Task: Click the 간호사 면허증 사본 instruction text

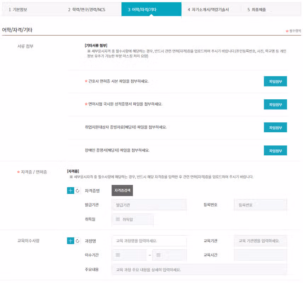Action: 118,81
